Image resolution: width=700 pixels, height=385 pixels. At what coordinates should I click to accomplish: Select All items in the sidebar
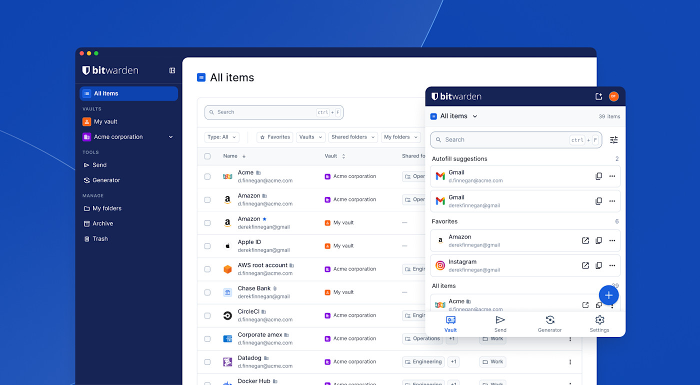[128, 93]
